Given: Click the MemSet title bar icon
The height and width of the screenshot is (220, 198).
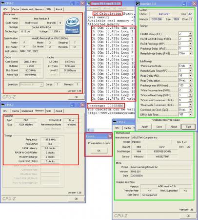Looking at the screenshot, I should 138,3.
